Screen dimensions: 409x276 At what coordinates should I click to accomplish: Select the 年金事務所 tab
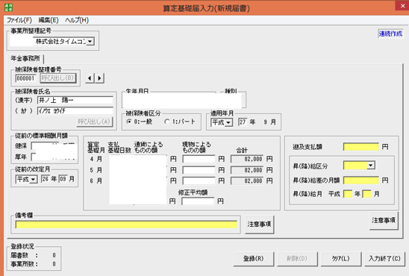(x=25, y=59)
